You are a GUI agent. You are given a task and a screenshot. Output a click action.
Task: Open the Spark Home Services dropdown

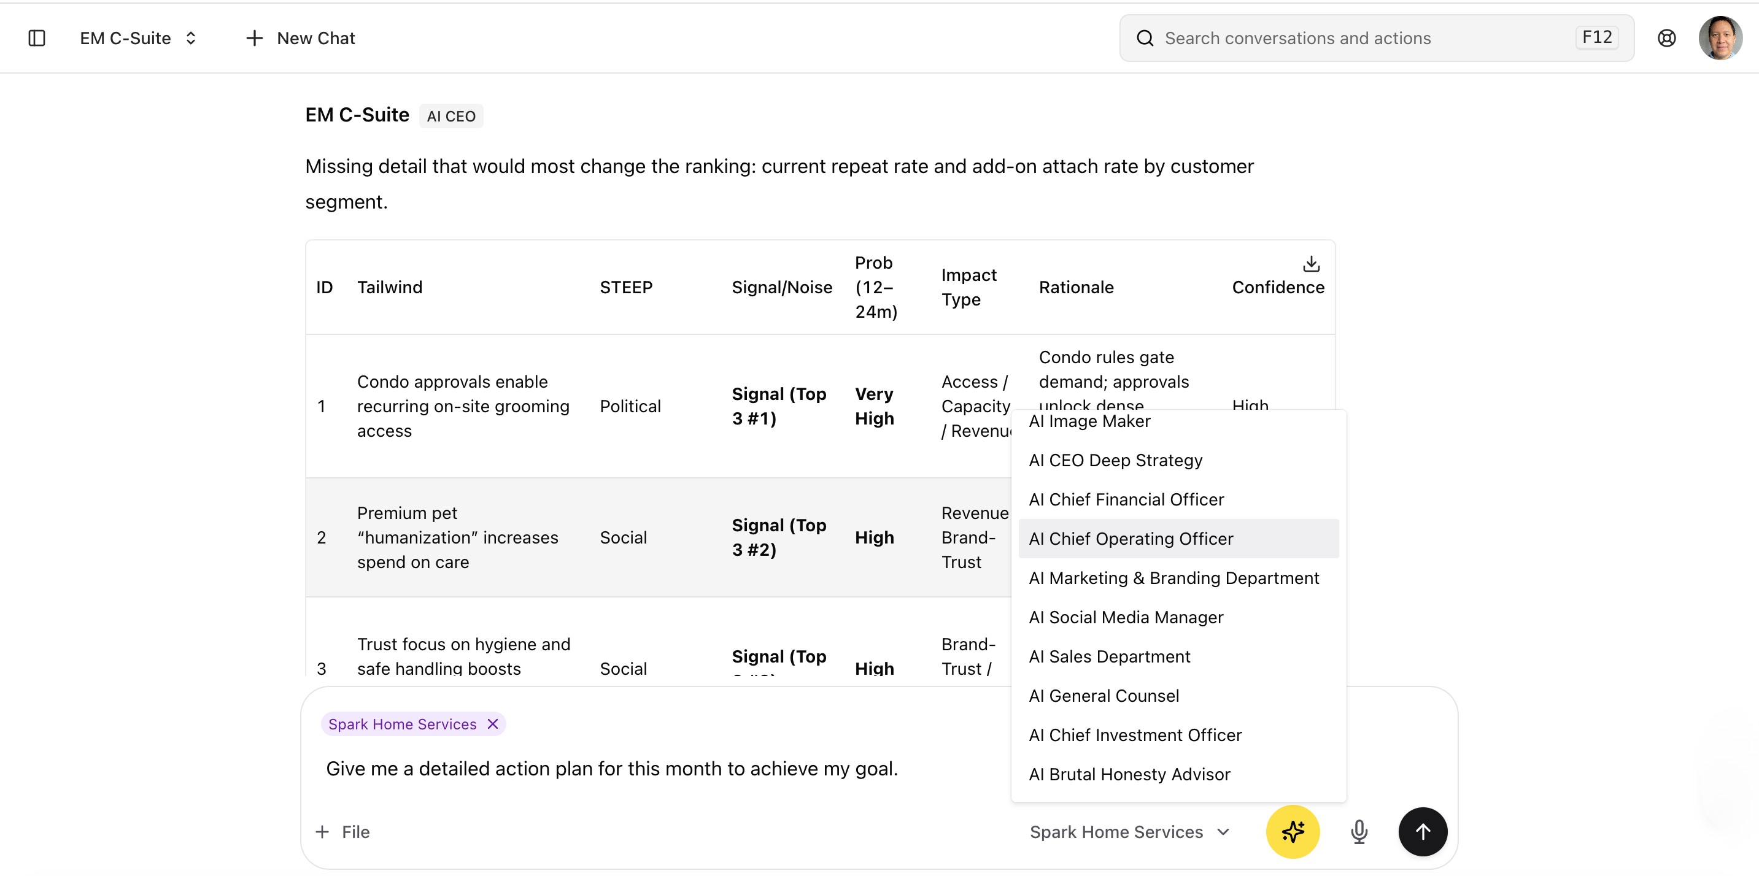(x=1130, y=832)
